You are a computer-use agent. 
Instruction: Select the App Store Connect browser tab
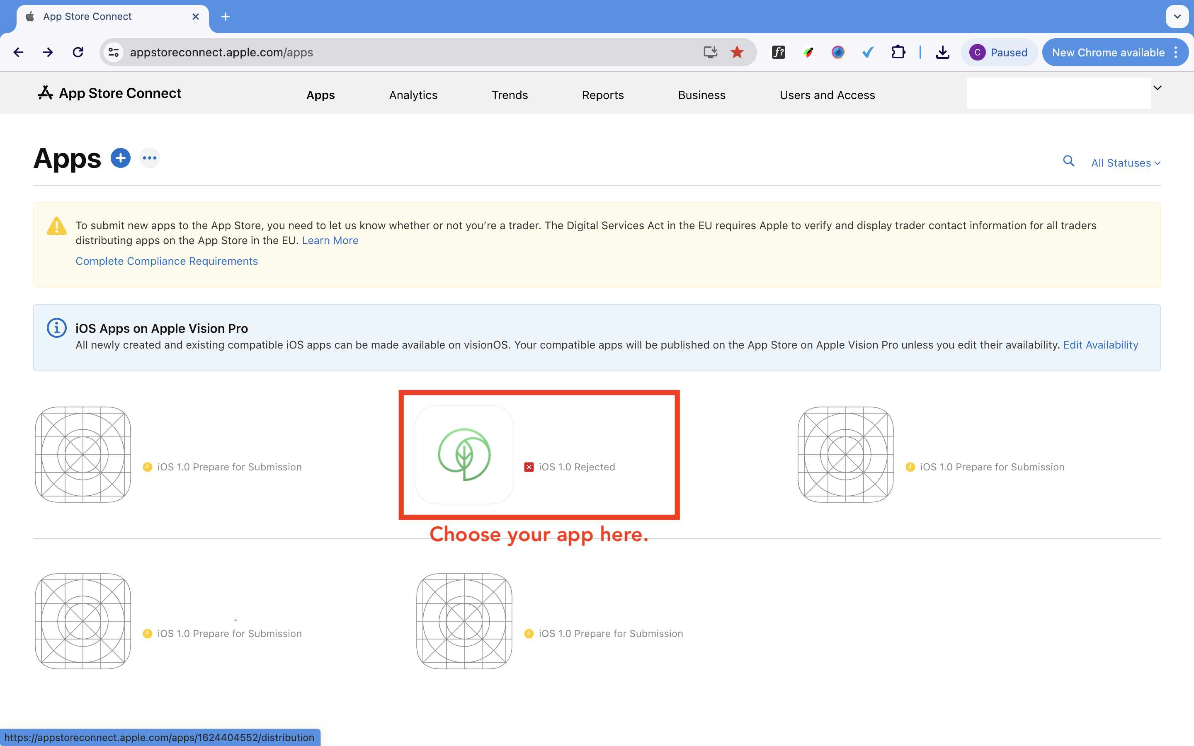112,17
